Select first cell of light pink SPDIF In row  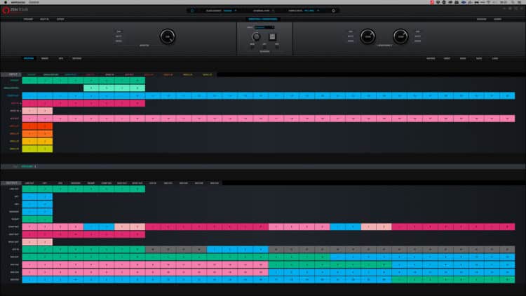29,111
